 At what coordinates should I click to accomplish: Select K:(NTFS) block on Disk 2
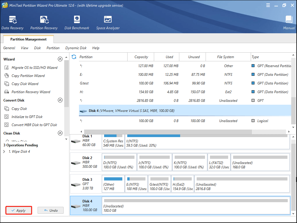pyautogui.click(x=190, y=162)
